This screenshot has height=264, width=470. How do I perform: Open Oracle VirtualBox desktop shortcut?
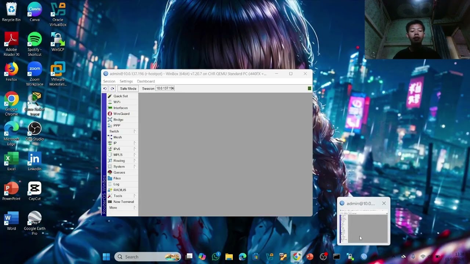pos(58,15)
